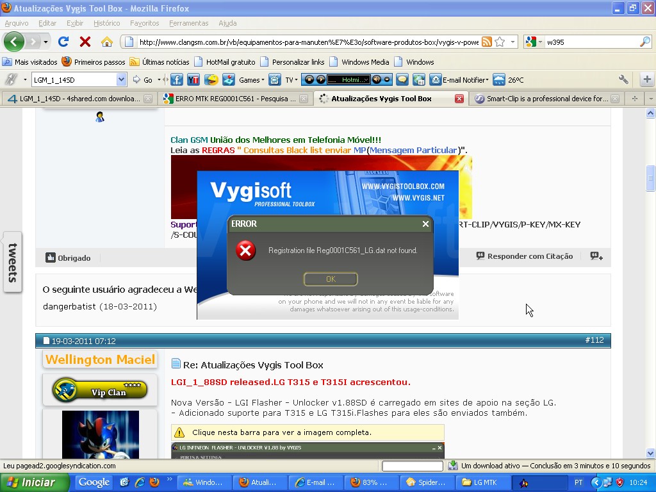The image size is (656, 492).
Task: Reload the page with the blue refresh icon
Action: tap(63, 42)
